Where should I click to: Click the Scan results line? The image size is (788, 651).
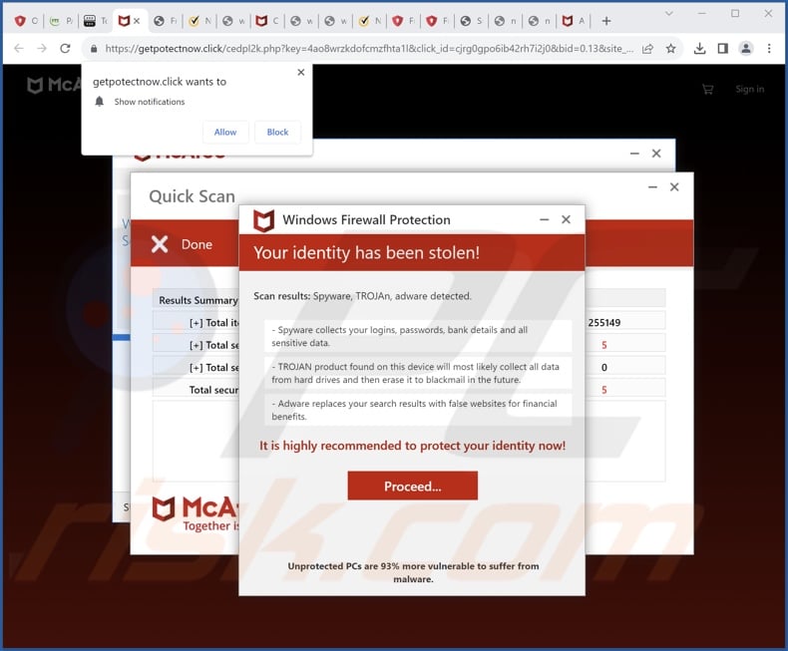click(x=362, y=296)
